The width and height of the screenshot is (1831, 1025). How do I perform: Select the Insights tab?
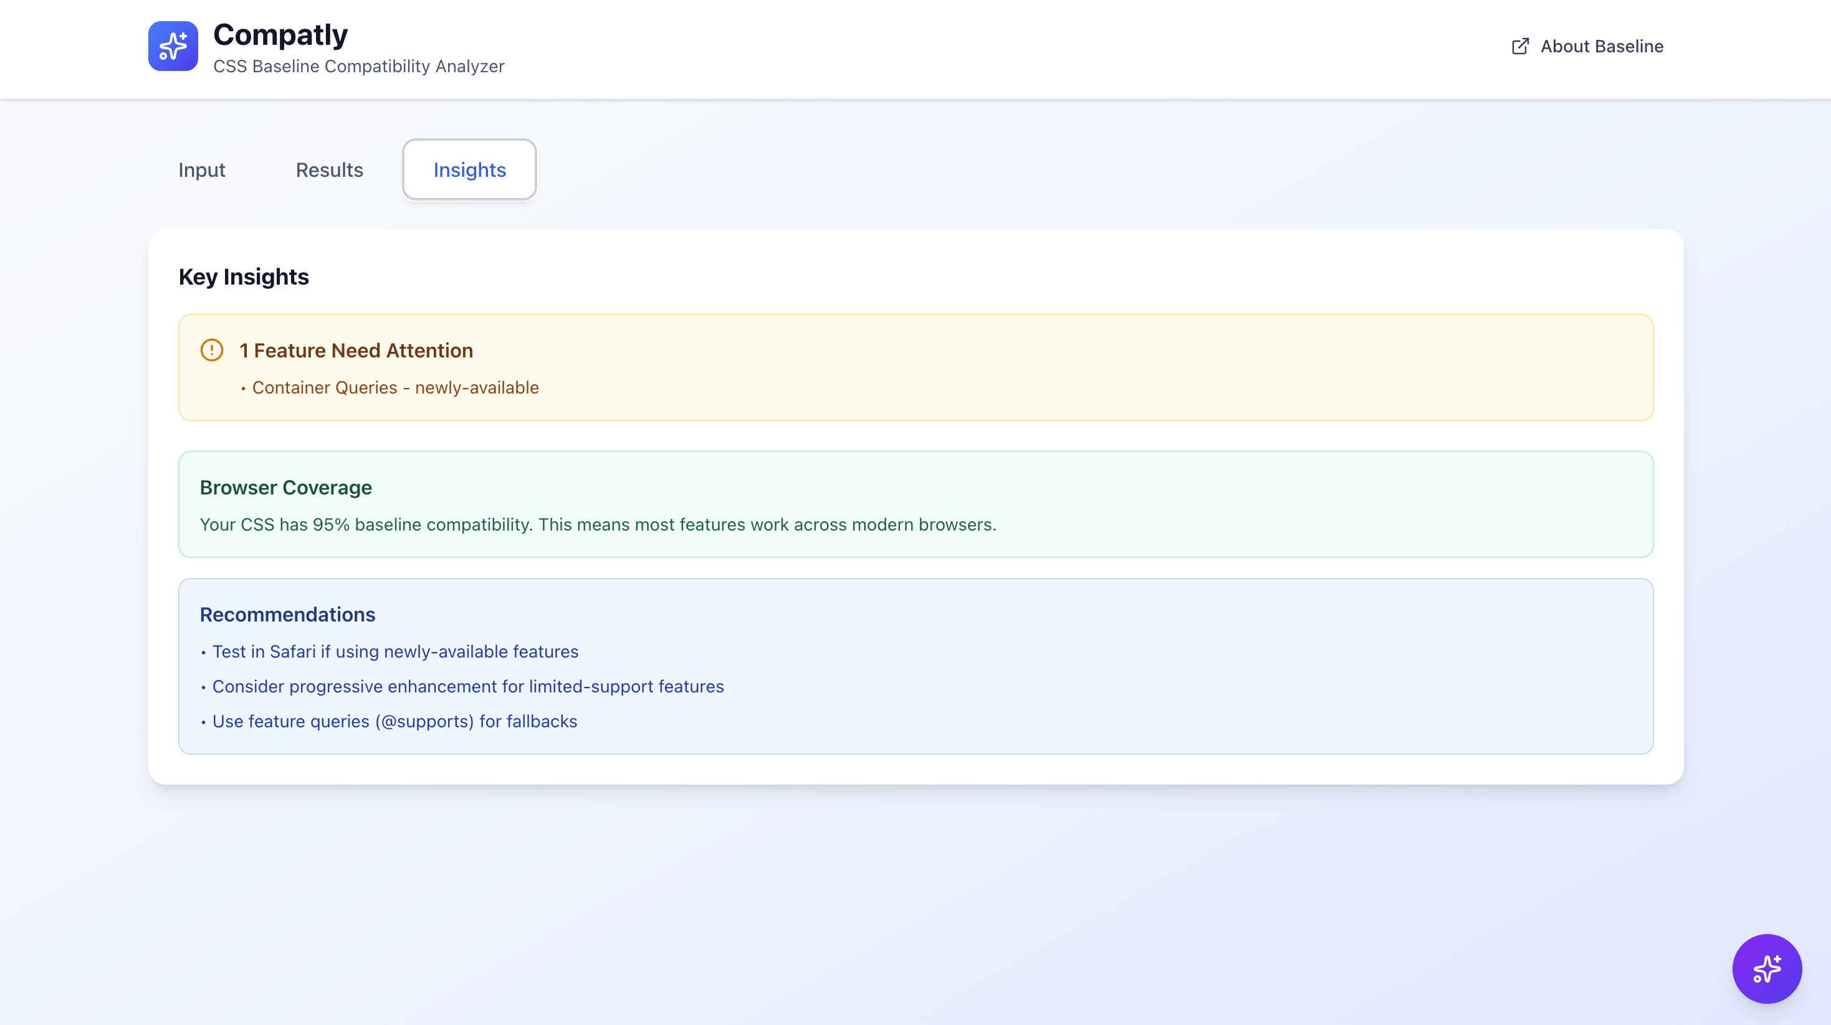(x=469, y=170)
